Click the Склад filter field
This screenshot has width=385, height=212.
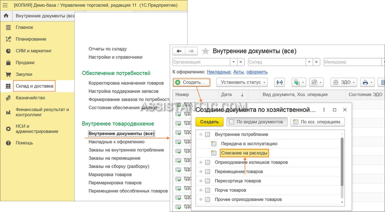click(277, 62)
